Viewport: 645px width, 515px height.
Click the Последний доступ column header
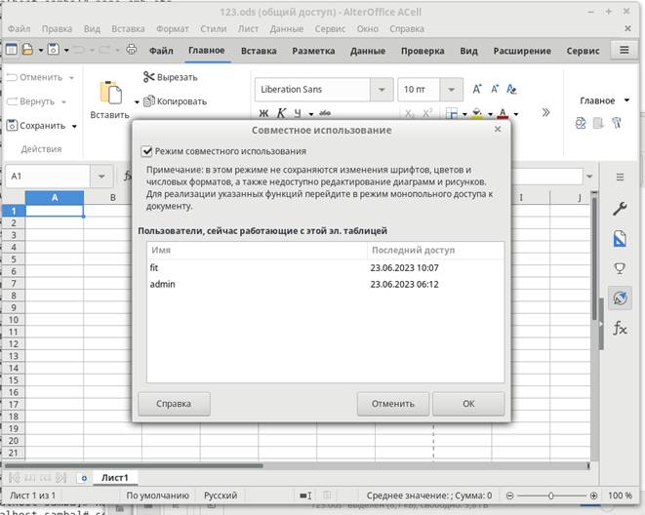click(x=435, y=250)
